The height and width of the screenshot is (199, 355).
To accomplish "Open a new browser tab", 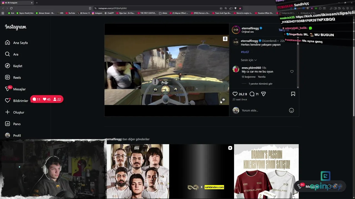I will point(37,3).
